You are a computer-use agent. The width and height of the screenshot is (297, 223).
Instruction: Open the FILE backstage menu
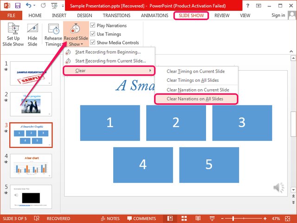coord(11,15)
